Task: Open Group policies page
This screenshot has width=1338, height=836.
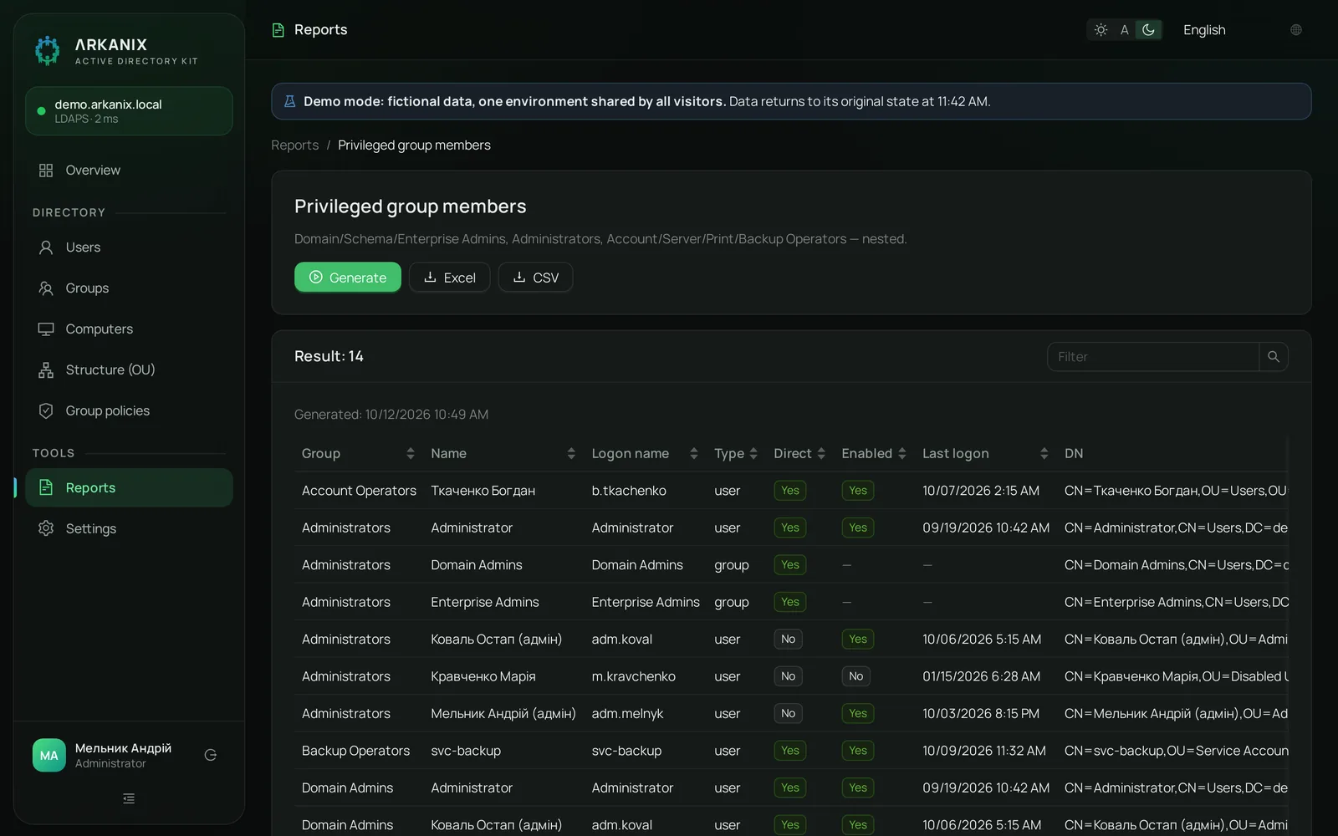Action: 129,410
